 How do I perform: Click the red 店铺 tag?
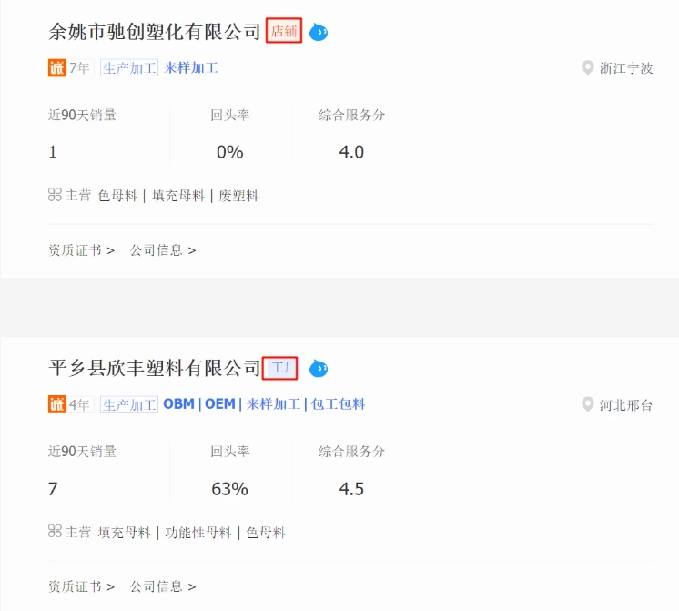pyautogui.click(x=284, y=30)
